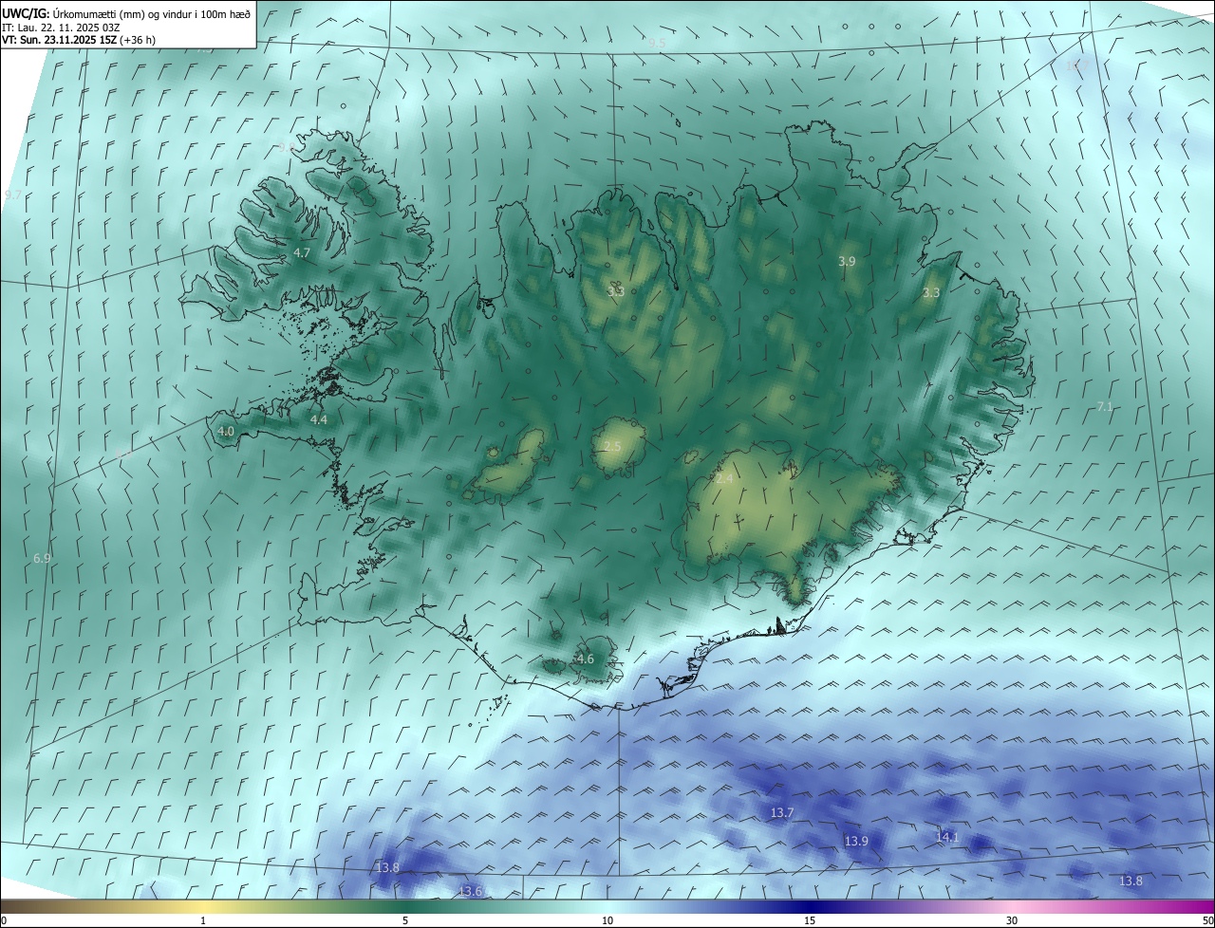The height and width of the screenshot is (928, 1215).
Task: Click the legend scale label 5
Action: pyautogui.click(x=405, y=920)
